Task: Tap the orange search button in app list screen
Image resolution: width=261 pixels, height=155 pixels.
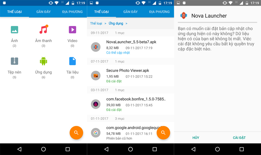Action: pos(163,133)
